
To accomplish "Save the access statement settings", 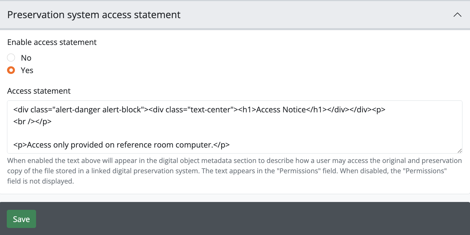I will click(21, 219).
